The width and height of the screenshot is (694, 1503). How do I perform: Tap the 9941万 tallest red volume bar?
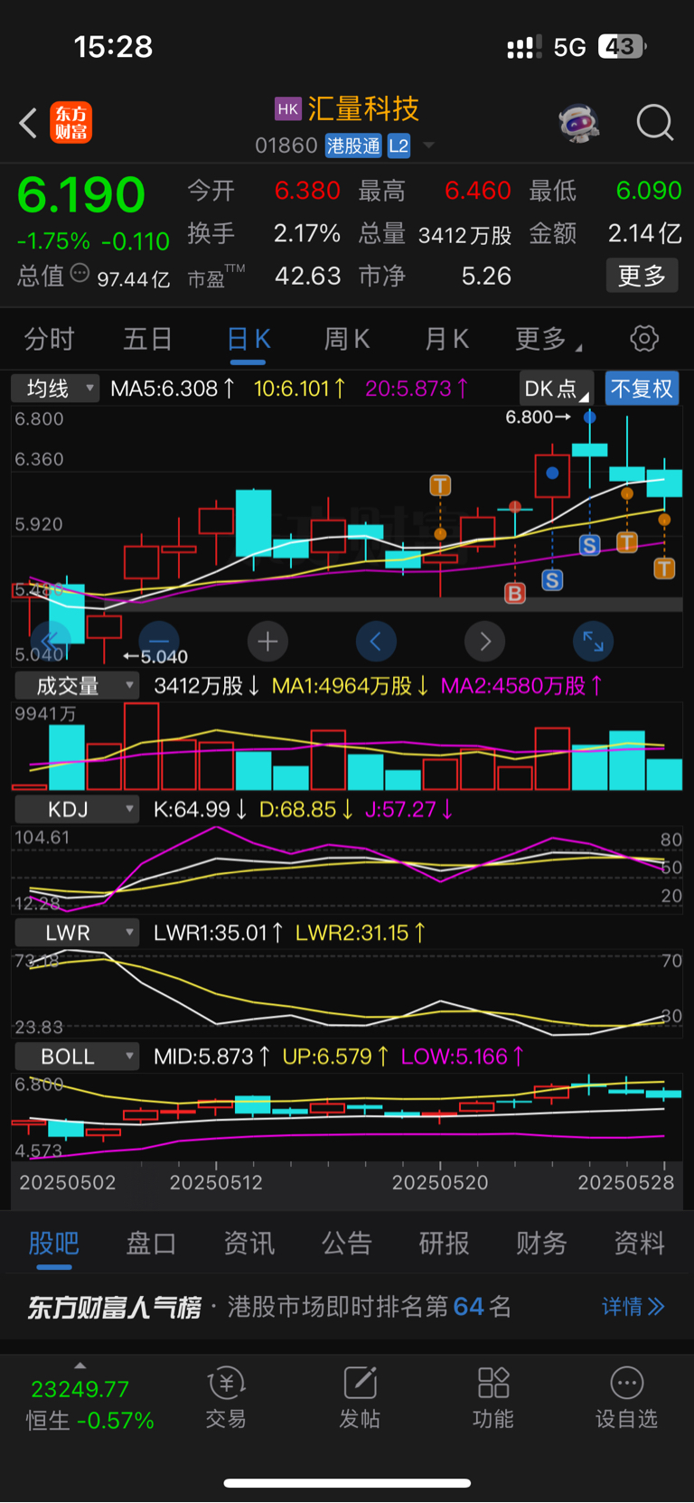coord(142,747)
